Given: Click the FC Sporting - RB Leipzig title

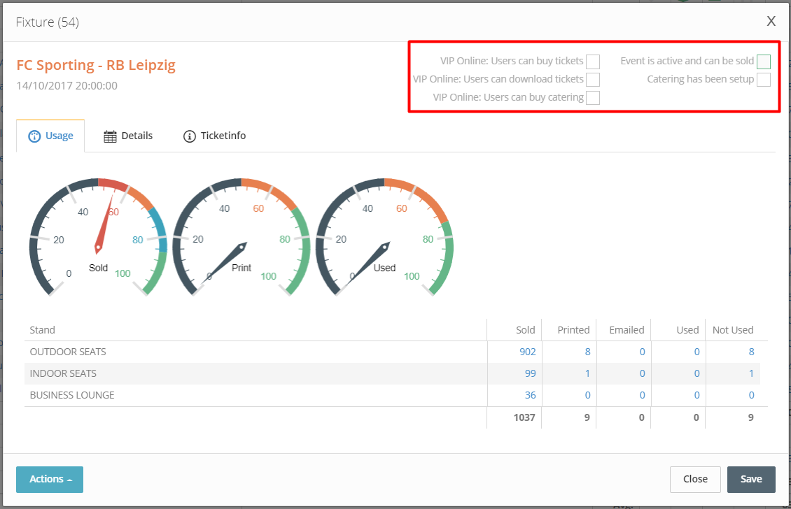Looking at the screenshot, I should [x=96, y=65].
